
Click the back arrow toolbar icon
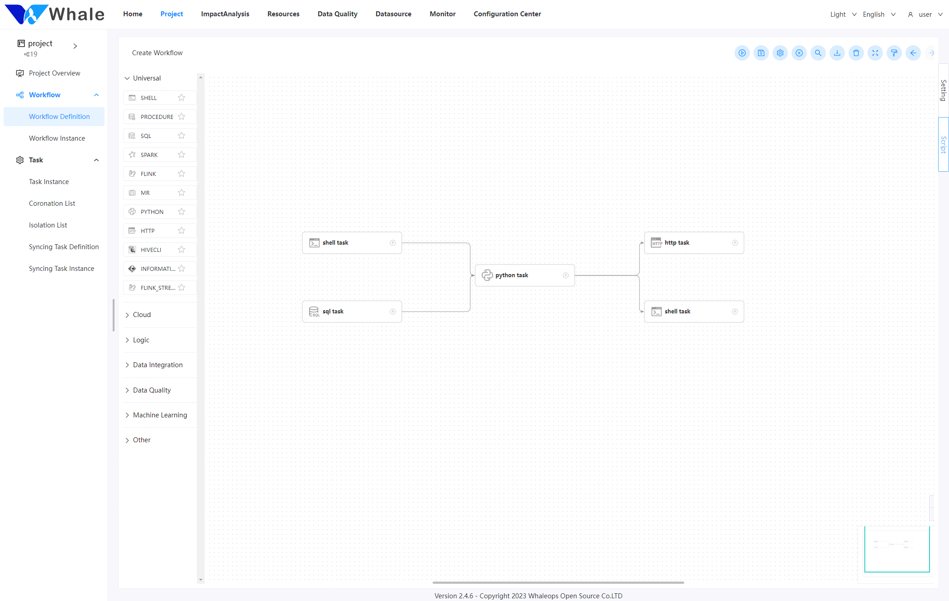913,53
